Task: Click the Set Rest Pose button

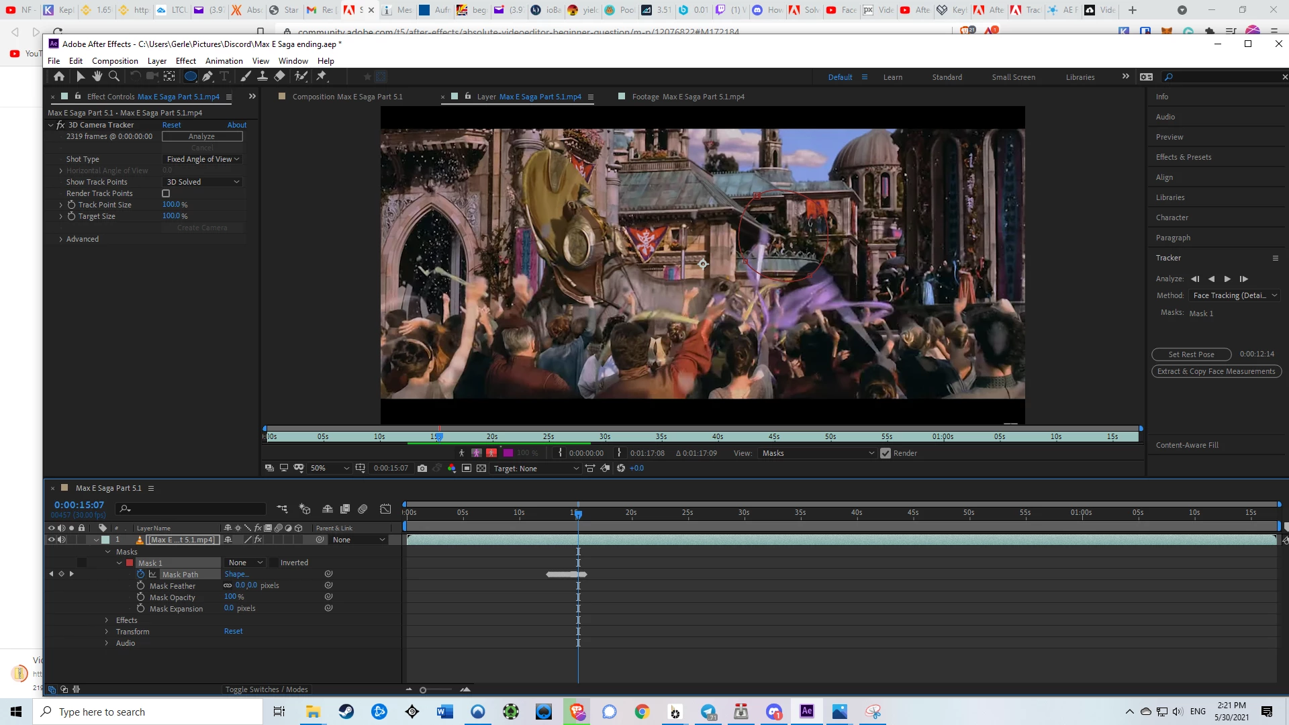Action: click(1191, 354)
